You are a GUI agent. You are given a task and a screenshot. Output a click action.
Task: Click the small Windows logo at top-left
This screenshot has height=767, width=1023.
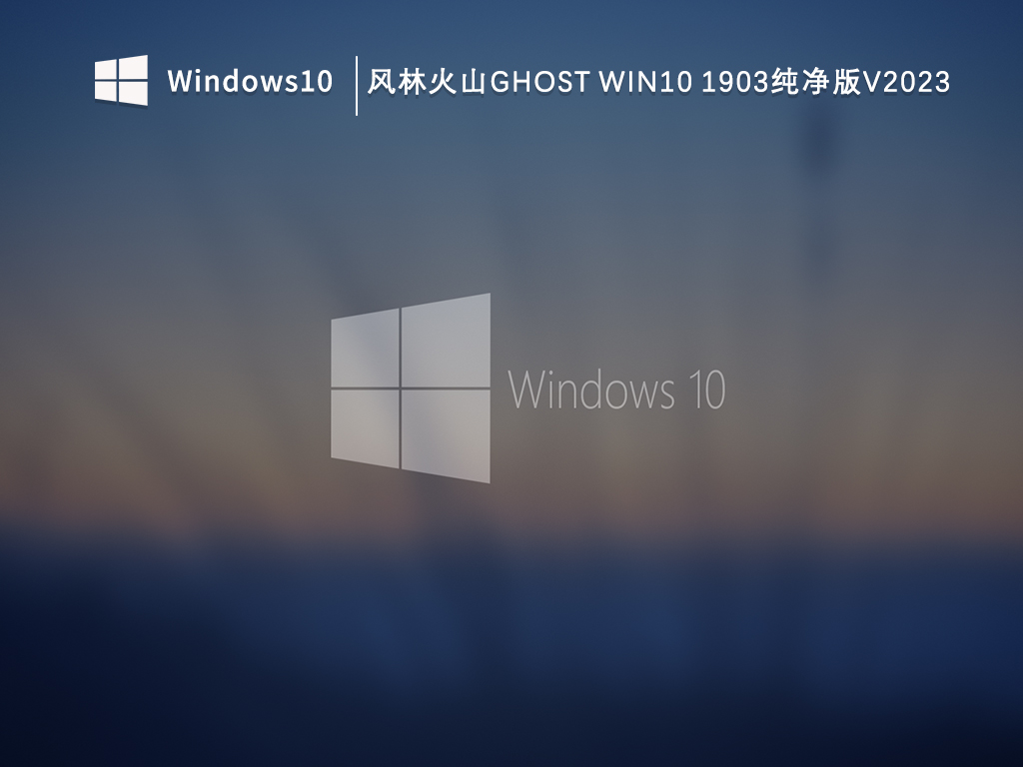(x=121, y=80)
